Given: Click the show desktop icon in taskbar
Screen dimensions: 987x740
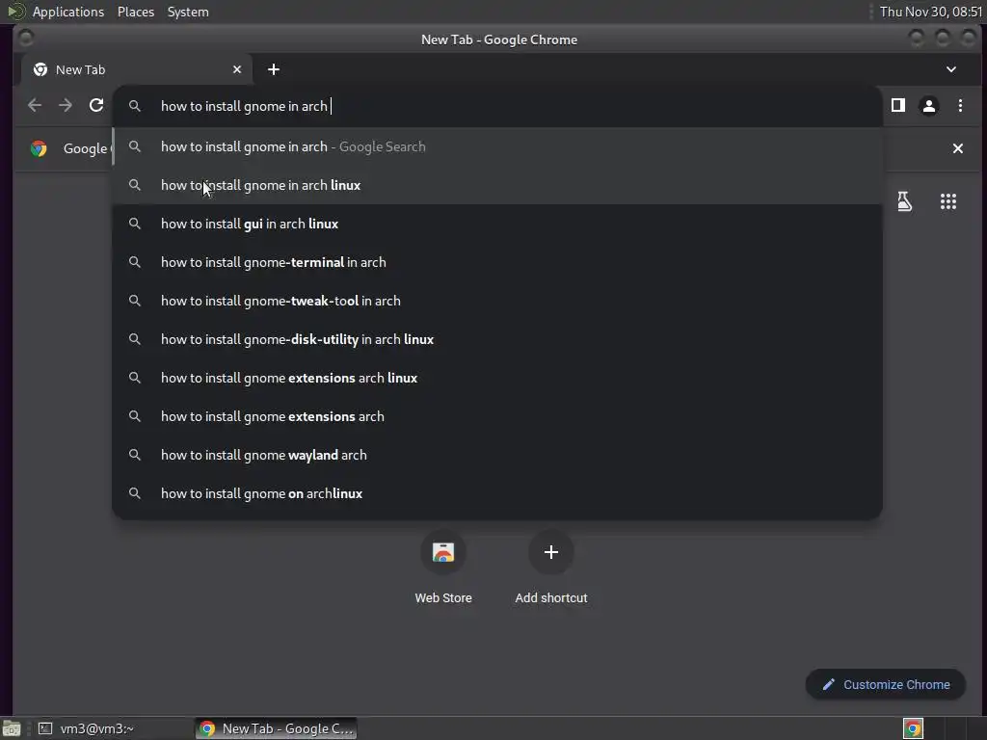Looking at the screenshot, I should (x=12, y=728).
